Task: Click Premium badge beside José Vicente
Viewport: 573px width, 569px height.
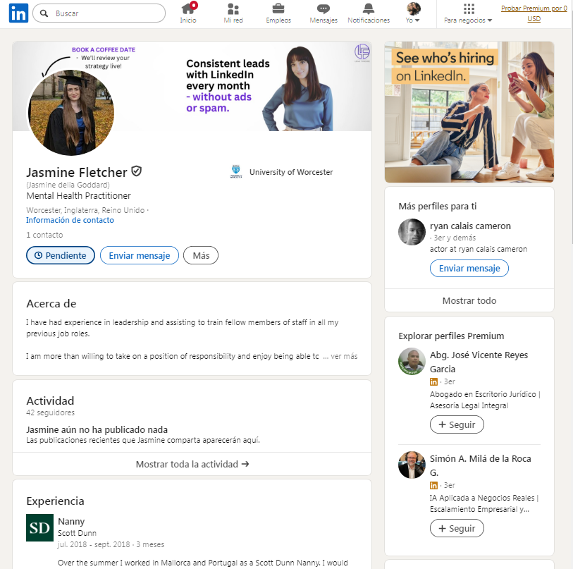Action: [433, 381]
